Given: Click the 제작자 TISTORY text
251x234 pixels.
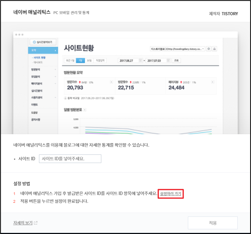Looking at the screenshot, I should (x=223, y=14).
